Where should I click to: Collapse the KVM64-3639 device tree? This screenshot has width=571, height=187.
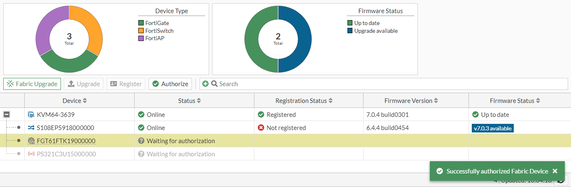(7, 115)
